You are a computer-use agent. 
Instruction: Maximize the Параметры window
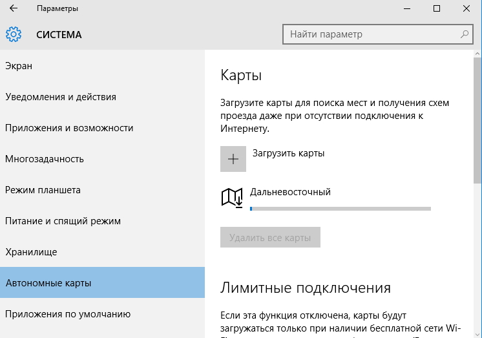pyautogui.click(x=436, y=8)
